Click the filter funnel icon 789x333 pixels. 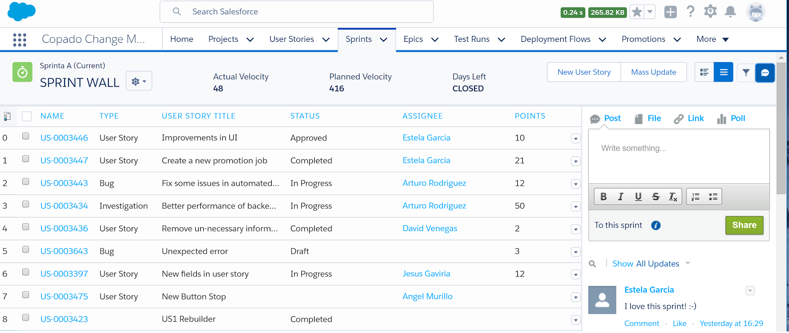pos(746,72)
